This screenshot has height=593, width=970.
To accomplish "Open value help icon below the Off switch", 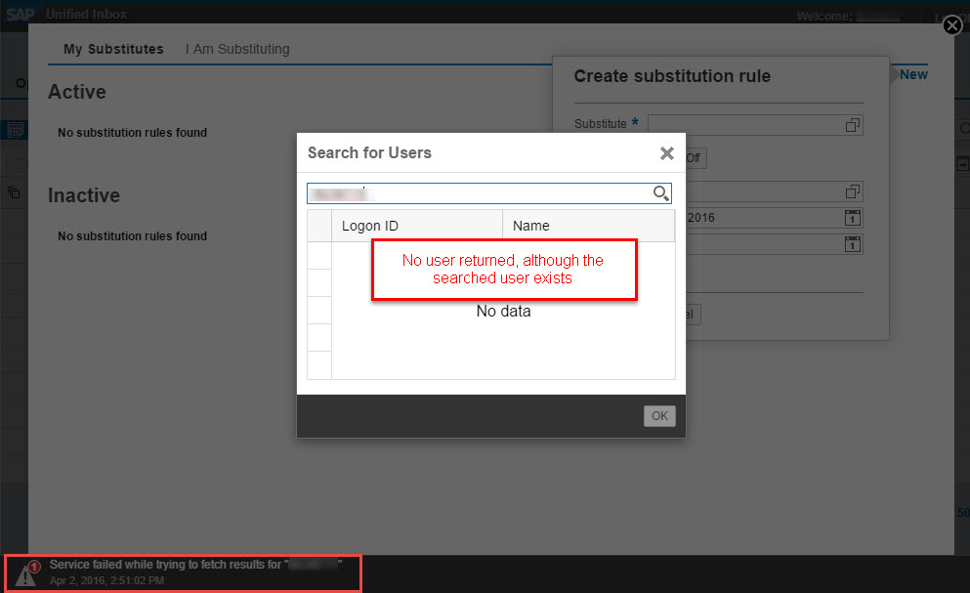I will coord(853,191).
